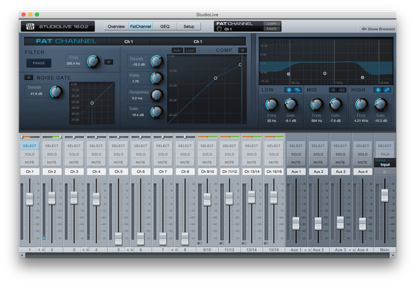Click the LOW band shelf-shape icon
This screenshot has width=415, height=285.
(x=297, y=90)
